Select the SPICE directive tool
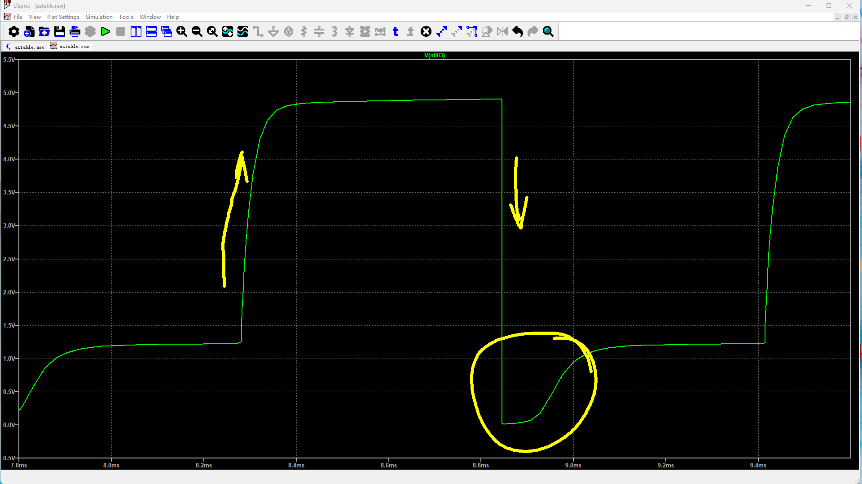The width and height of the screenshot is (862, 484). (411, 31)
